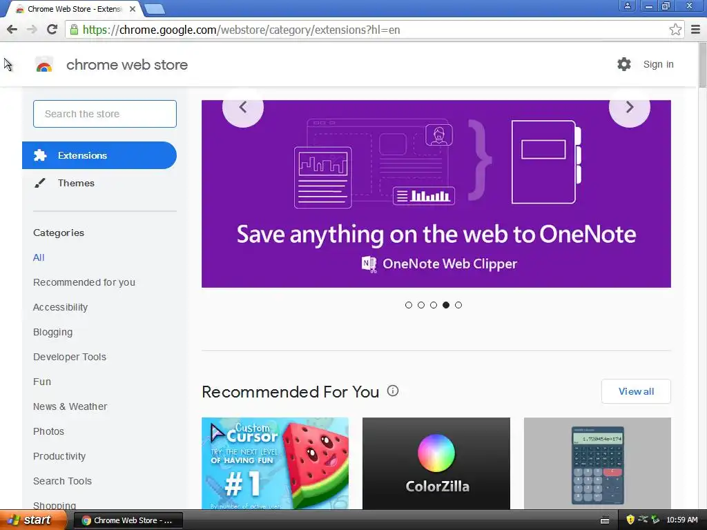Reload the page with the refresh icon
The width and height of the screenshot is (707, 530).
tap(52, 30)
